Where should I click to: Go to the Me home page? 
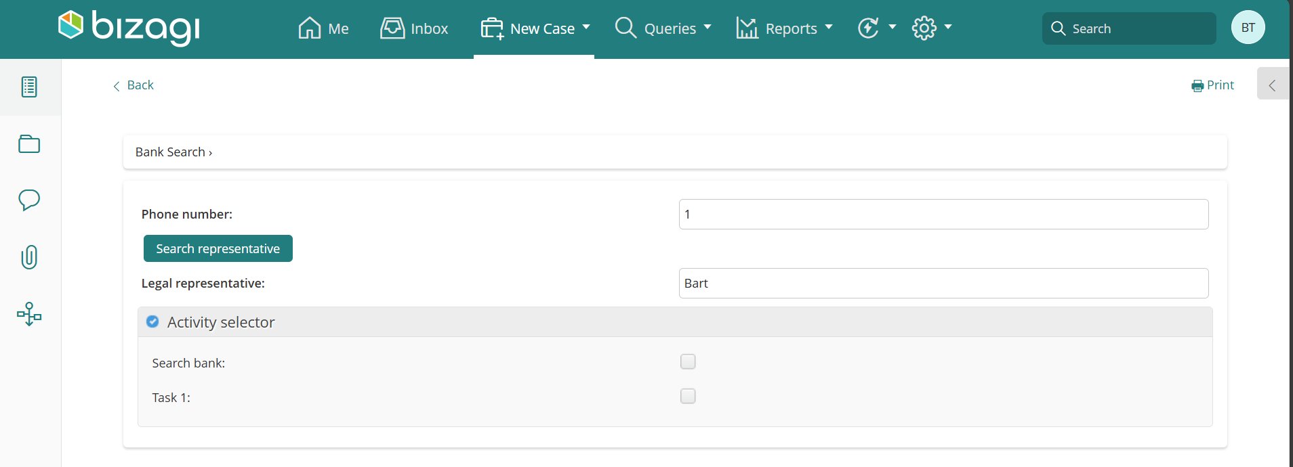click(323, 28)
